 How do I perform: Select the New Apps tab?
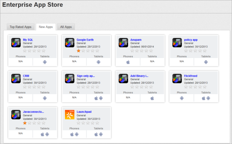(46, 27)
